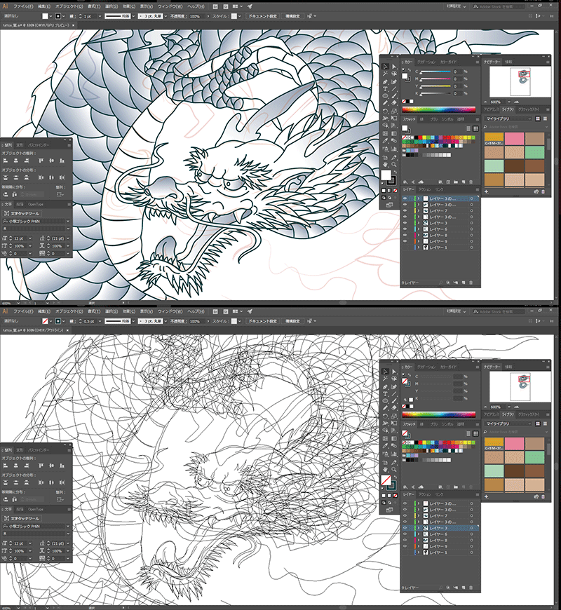Open オブジェクト menu in top window
Screen dimensions: 561x610
pos(69,6)
